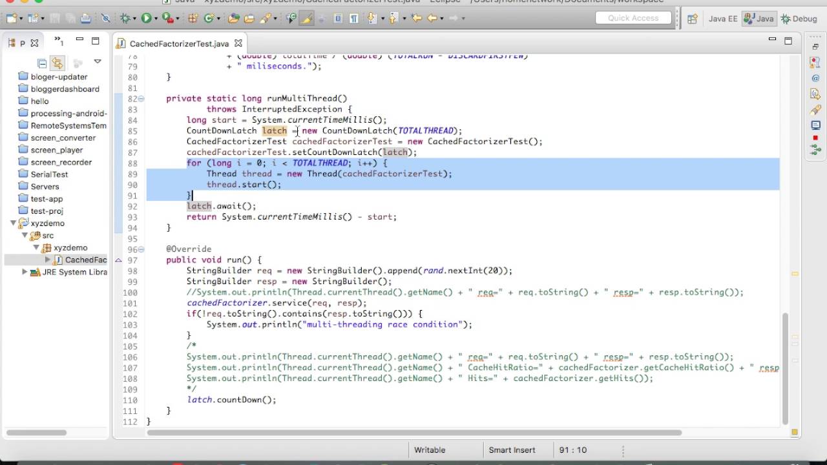Click the New Java Package icon
Viewport: 827px width, 465px height.
(x=193, y=19)
